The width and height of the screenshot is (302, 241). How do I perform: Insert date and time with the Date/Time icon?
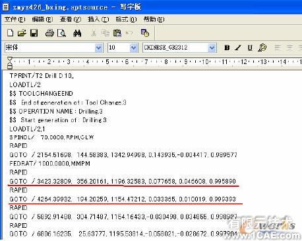145,33
